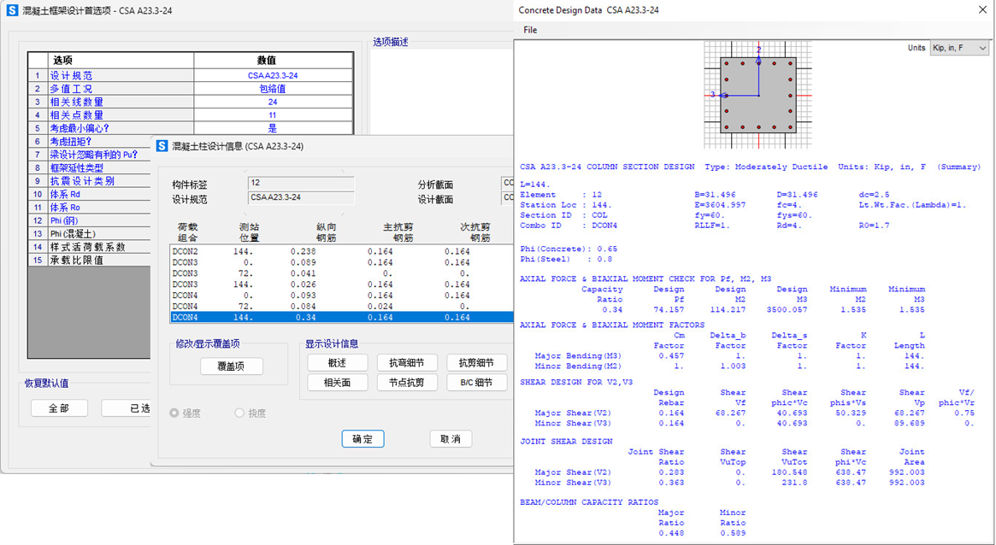Click the 包络值 value for 多值工况

273,89
